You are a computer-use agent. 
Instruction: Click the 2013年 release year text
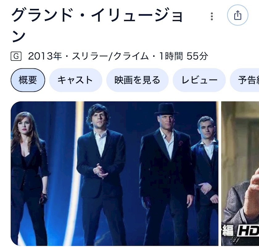(45, 56)
